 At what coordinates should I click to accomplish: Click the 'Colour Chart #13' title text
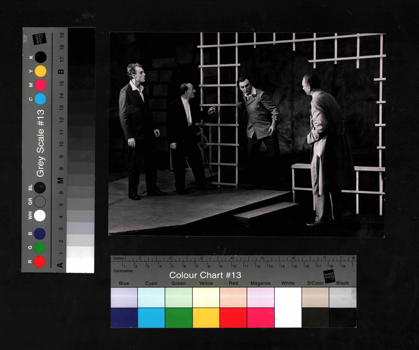(x=205, y=275)
